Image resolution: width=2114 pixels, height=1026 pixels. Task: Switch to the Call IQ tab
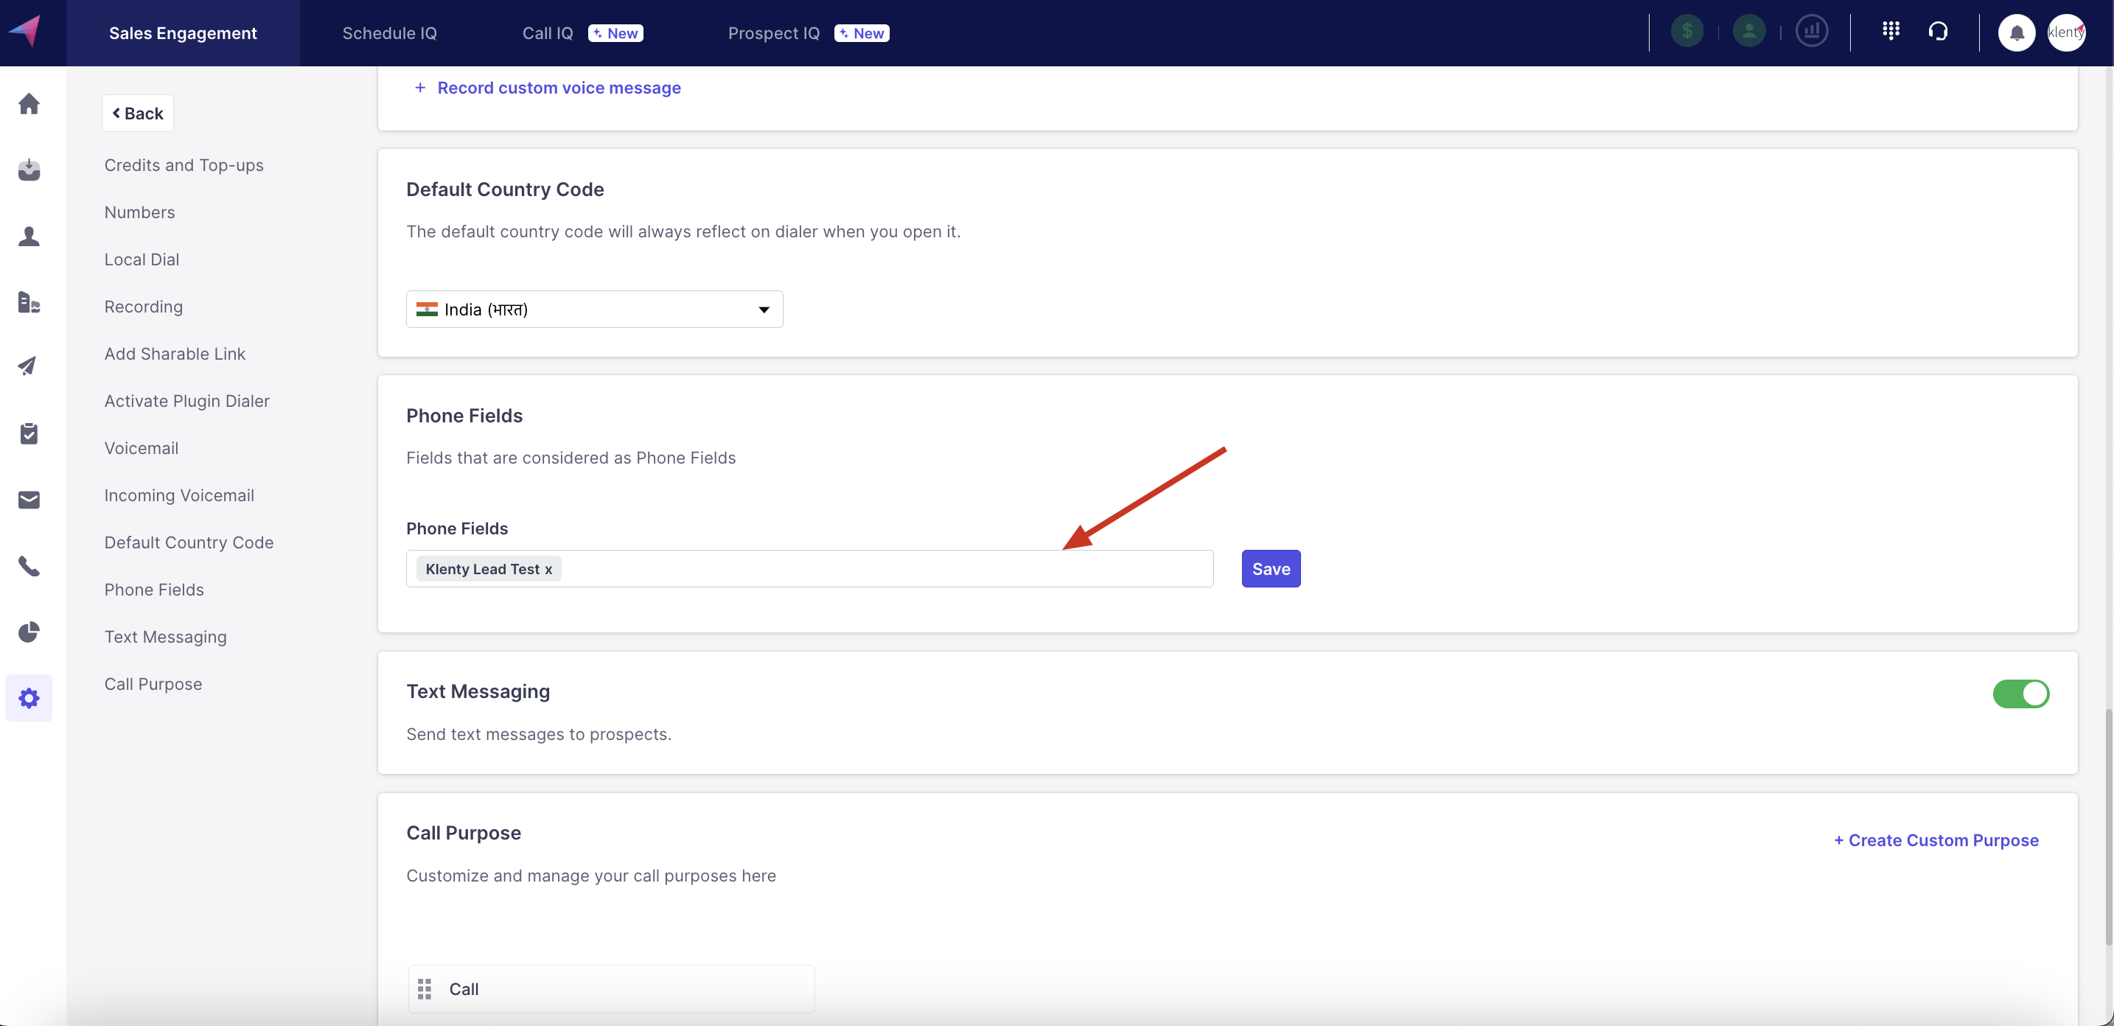coord(548,33)
